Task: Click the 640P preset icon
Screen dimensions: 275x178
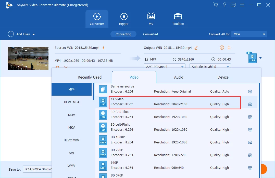Action: click(x=103, y=166)
